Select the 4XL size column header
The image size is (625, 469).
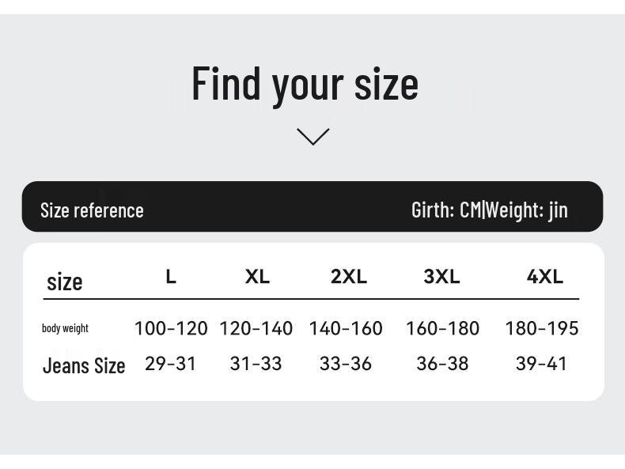pyautogui.click(x=544, y=277)
